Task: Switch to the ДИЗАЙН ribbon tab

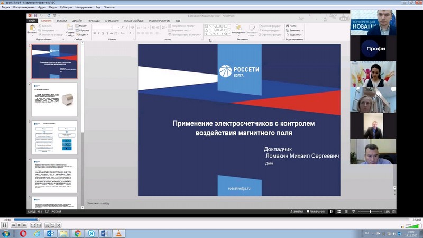Action: (77, 21)
